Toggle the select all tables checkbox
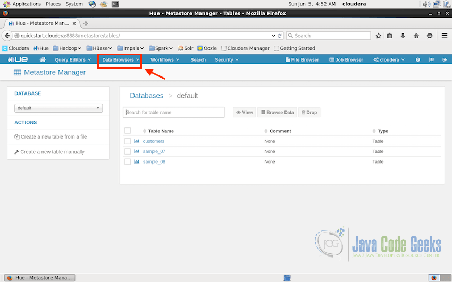 [128, 131]
